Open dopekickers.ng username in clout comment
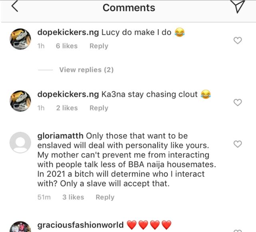 click(x=68, y=95)
